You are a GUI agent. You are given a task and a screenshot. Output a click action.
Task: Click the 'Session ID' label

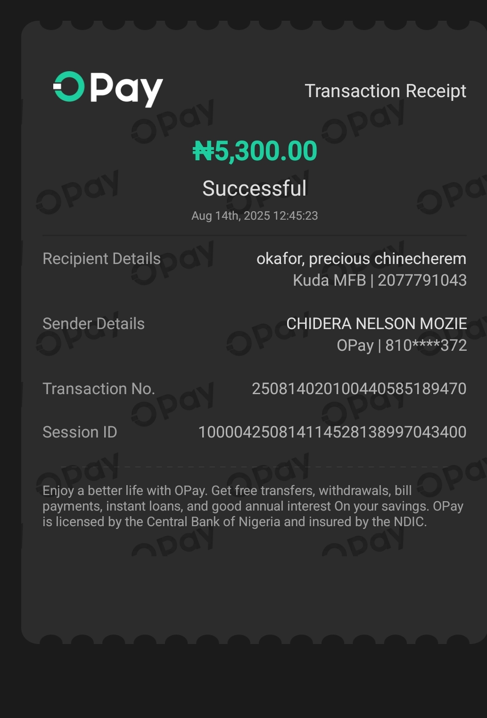80,432
